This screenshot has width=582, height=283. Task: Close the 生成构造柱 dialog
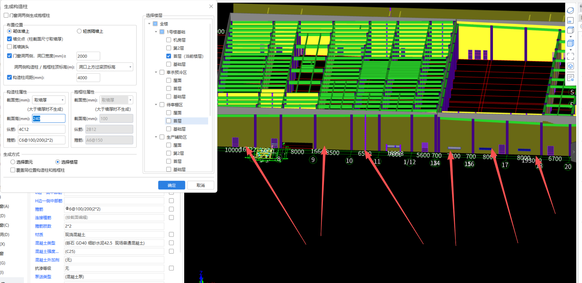click(211, 6)
